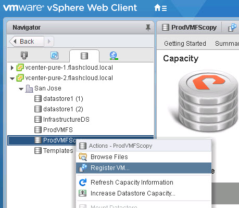Click the datacenter icon beside San Jose
This screenshot has width=239, height=208.
29,88
